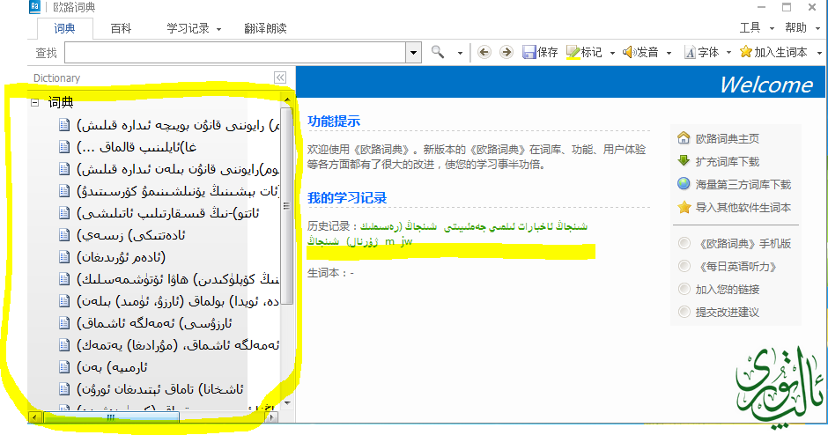Expand the 学习记录 dropdown arrow
This screenshot has height=435, width=828.
point(218,29)
